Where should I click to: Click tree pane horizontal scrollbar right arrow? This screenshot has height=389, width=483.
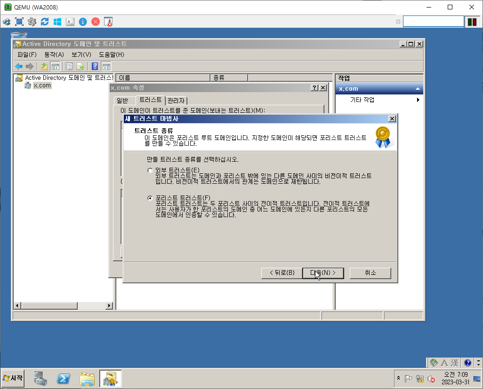109,306
